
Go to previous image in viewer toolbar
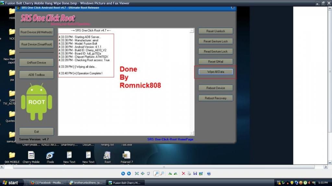[124, 174]
